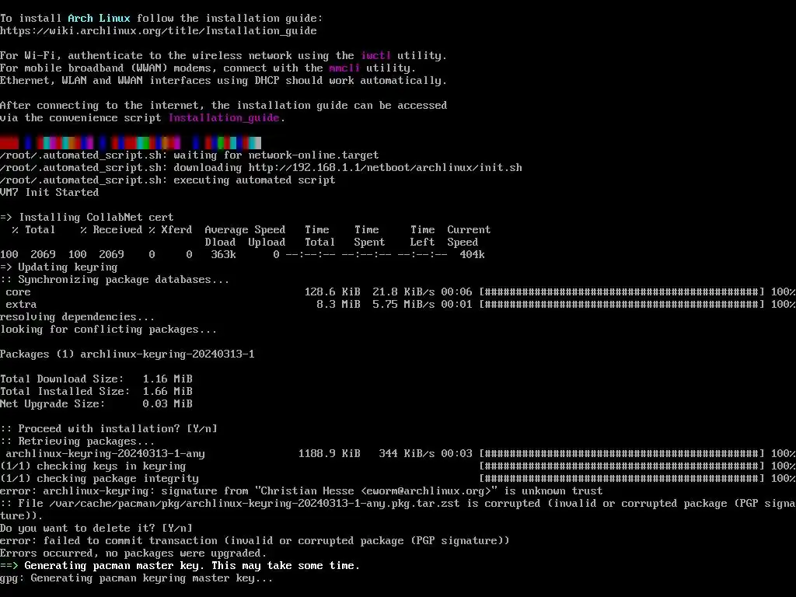
Task: Click the '8.3 MiB' extra size value
Action: (x=339, y=304)
